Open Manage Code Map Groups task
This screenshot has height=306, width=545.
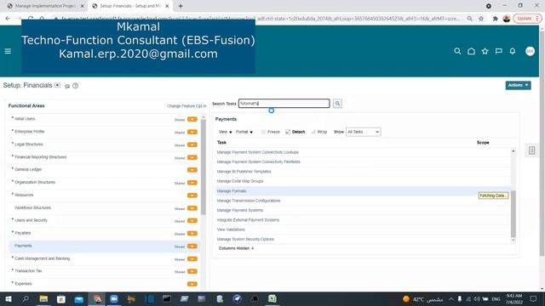[240, 181]
